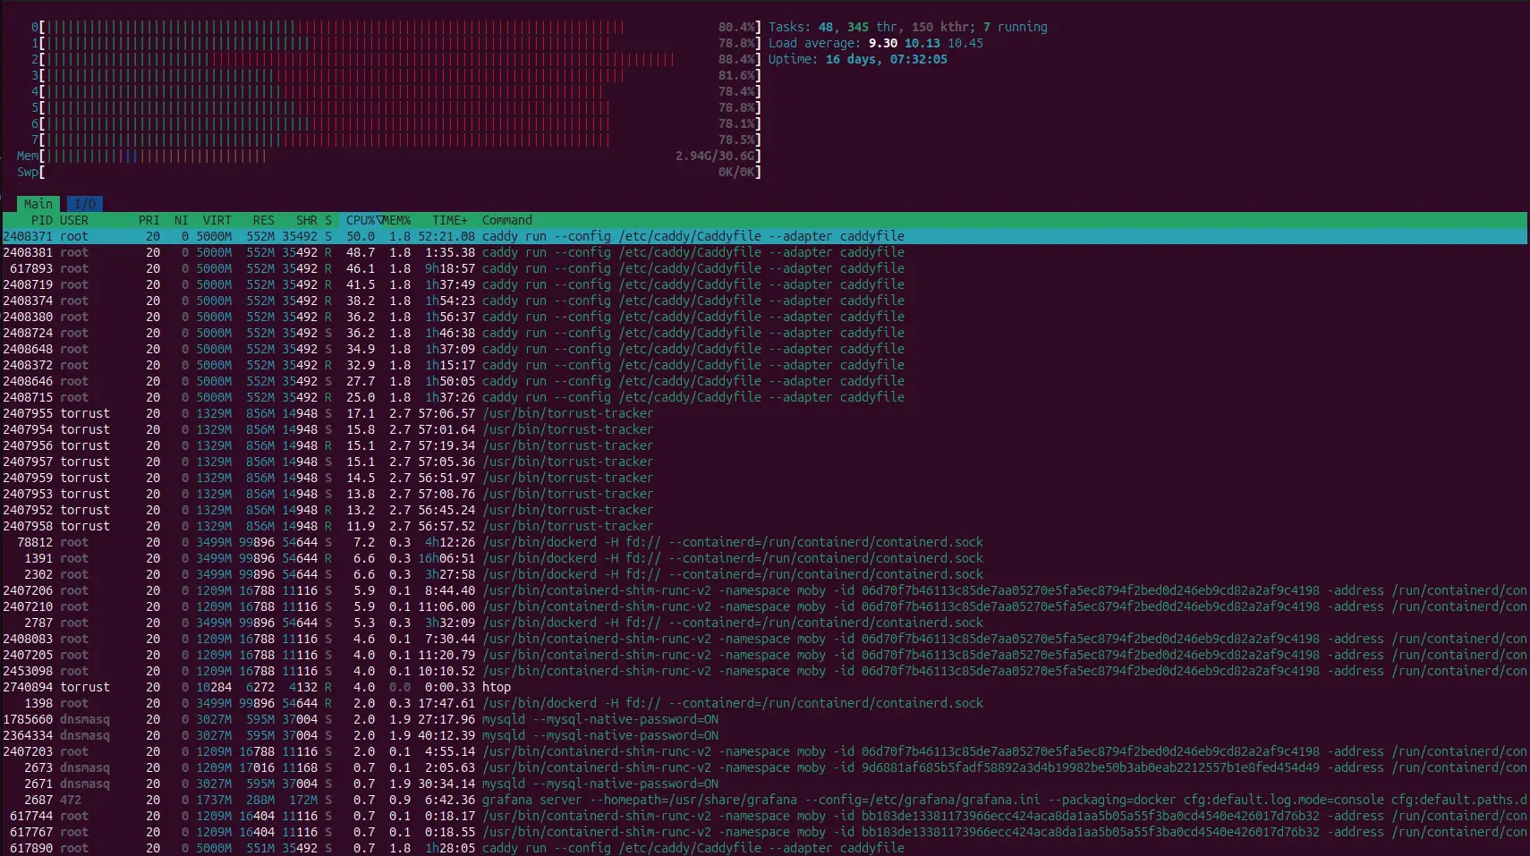Select torrust-tracker row PID 2407956
The image size is (1530, 856).
pyautogui.click(x=765, y=445)
